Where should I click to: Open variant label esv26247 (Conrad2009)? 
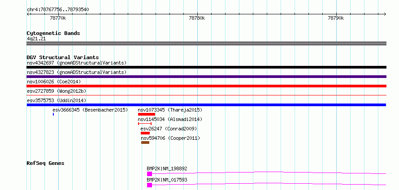(169, 129)
